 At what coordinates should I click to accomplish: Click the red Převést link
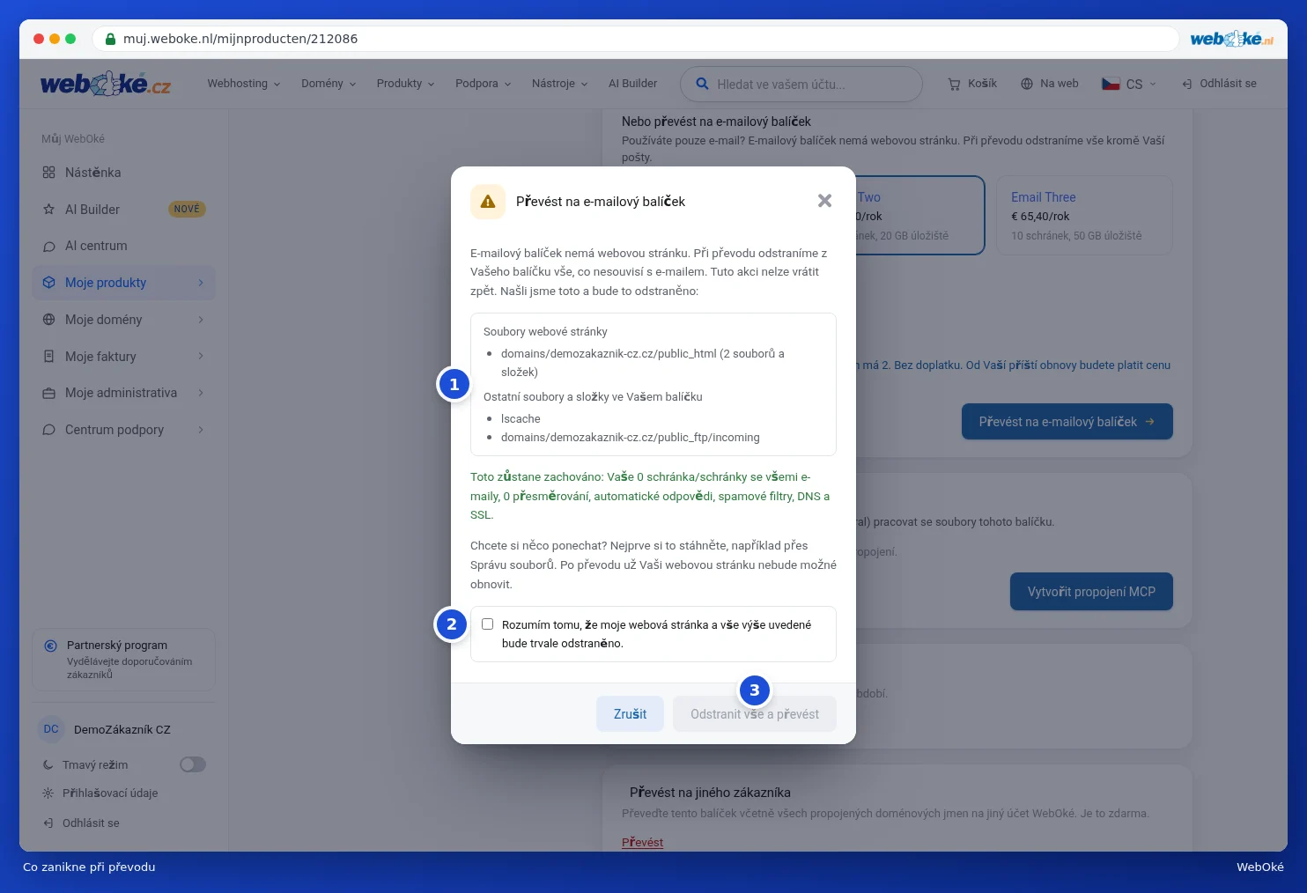coord(642,843)
